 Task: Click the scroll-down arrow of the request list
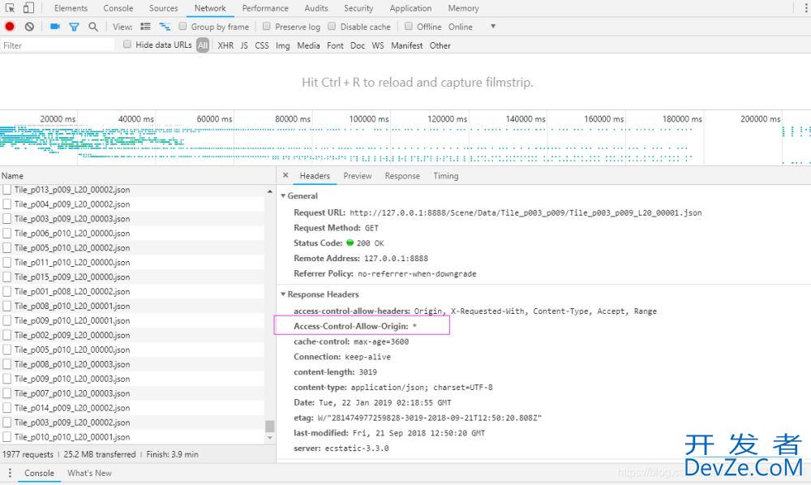(x=269, y=438)
